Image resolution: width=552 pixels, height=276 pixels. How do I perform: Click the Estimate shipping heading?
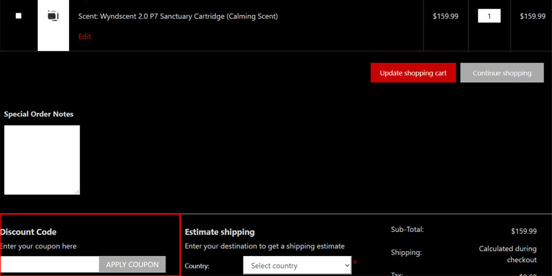(x=219, y=232)
